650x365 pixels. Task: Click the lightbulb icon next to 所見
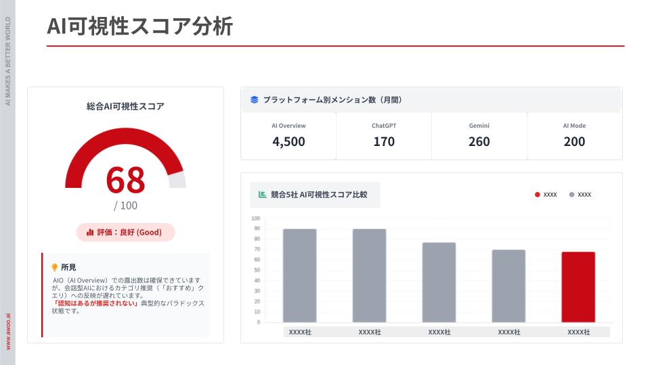(x=54, y=267)
